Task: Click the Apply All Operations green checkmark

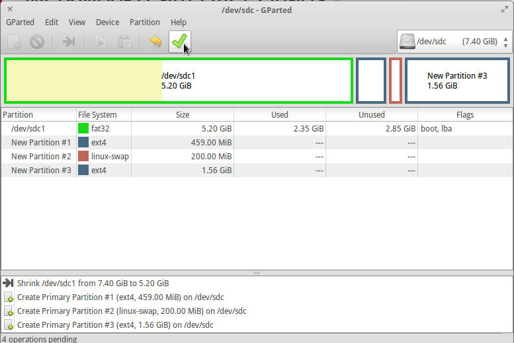Action: [179, 42]
